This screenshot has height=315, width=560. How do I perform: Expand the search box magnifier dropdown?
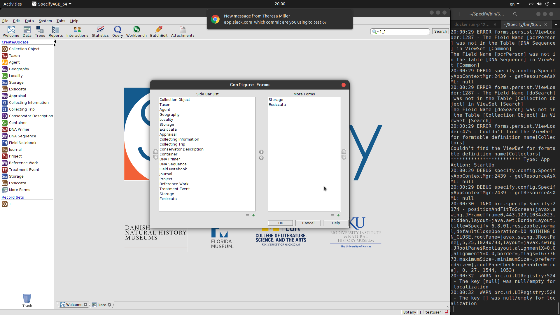375,32
